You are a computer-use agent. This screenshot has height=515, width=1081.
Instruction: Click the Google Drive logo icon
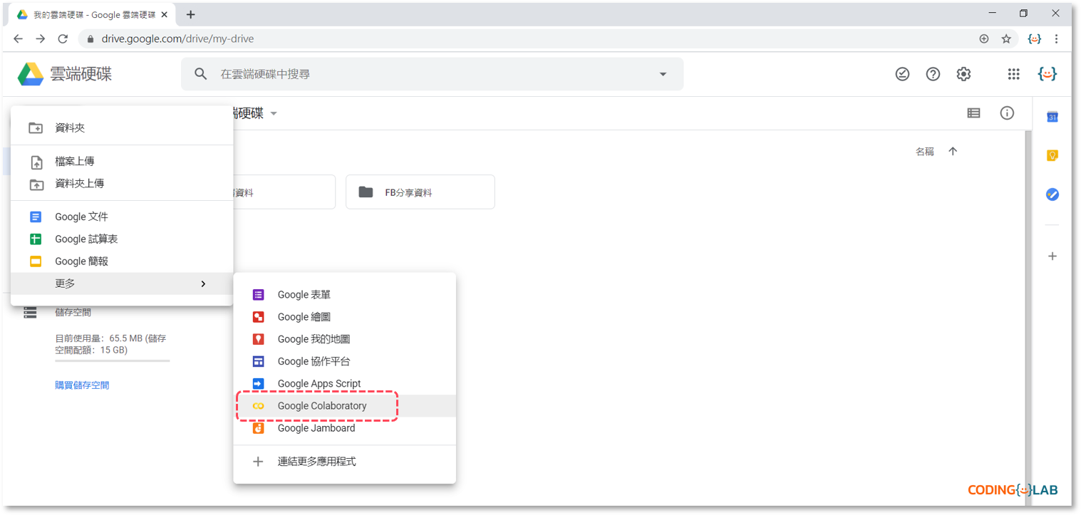click(x=31, y=74)
